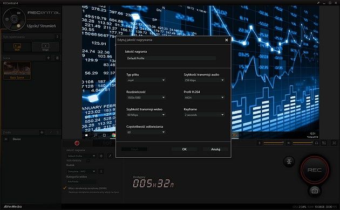Open recording mode options three-dot menu
The width and height of the screenshot is (340, 210).
[57, 37]
